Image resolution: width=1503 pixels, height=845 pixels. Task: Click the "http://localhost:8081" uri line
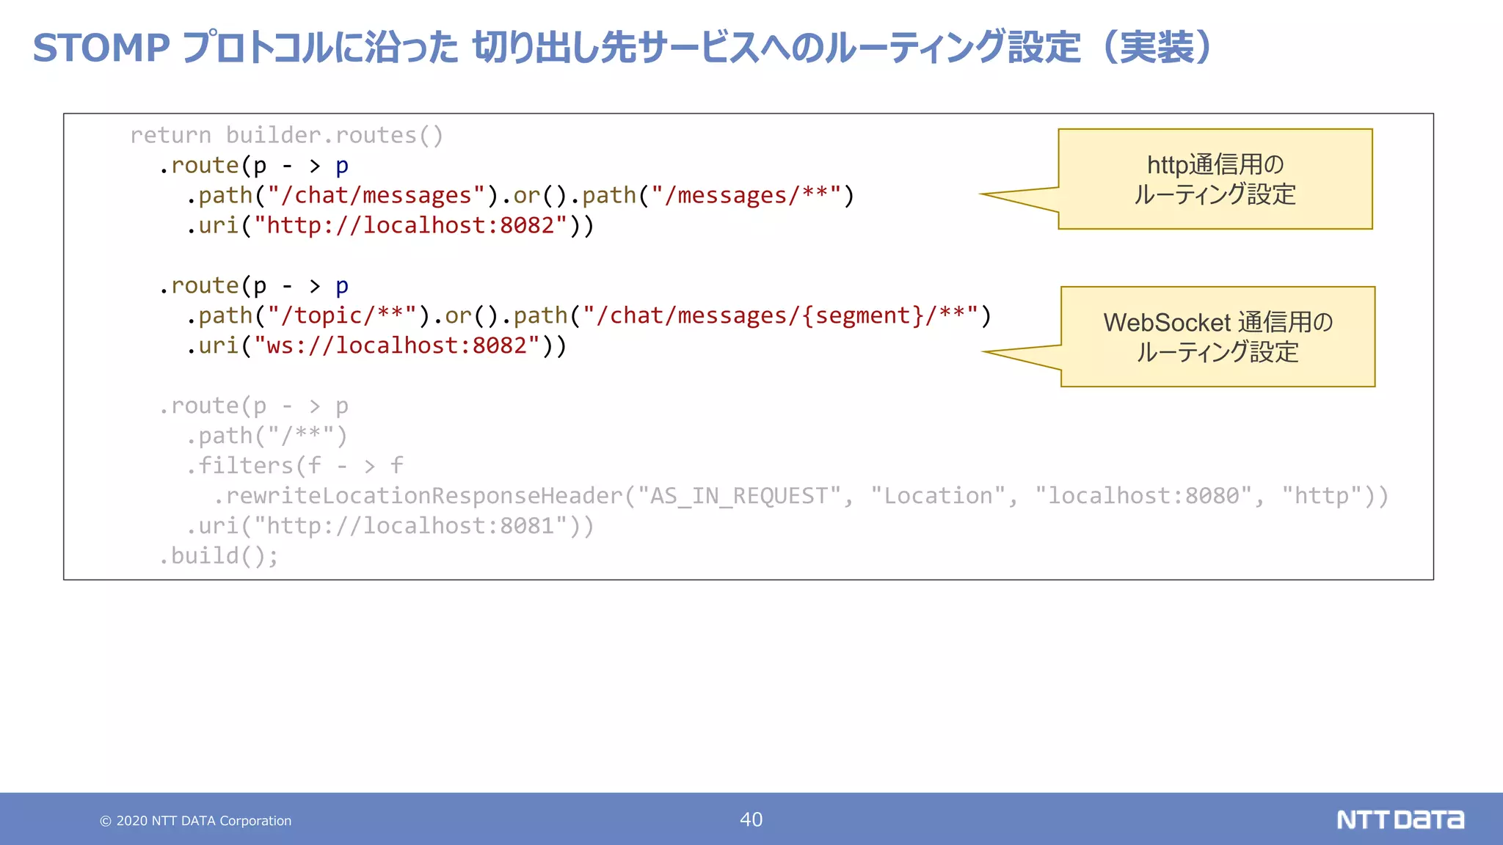pyautogui.click(x=389, y=526)
